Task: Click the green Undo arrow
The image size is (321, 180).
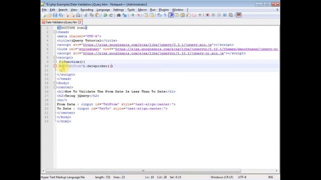Action: [105, 15]
